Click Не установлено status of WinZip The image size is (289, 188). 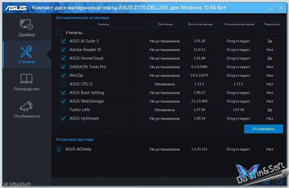tap(165, 75)
